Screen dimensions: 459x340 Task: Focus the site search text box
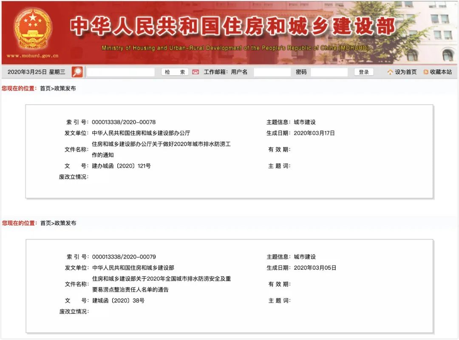[121, 72]
